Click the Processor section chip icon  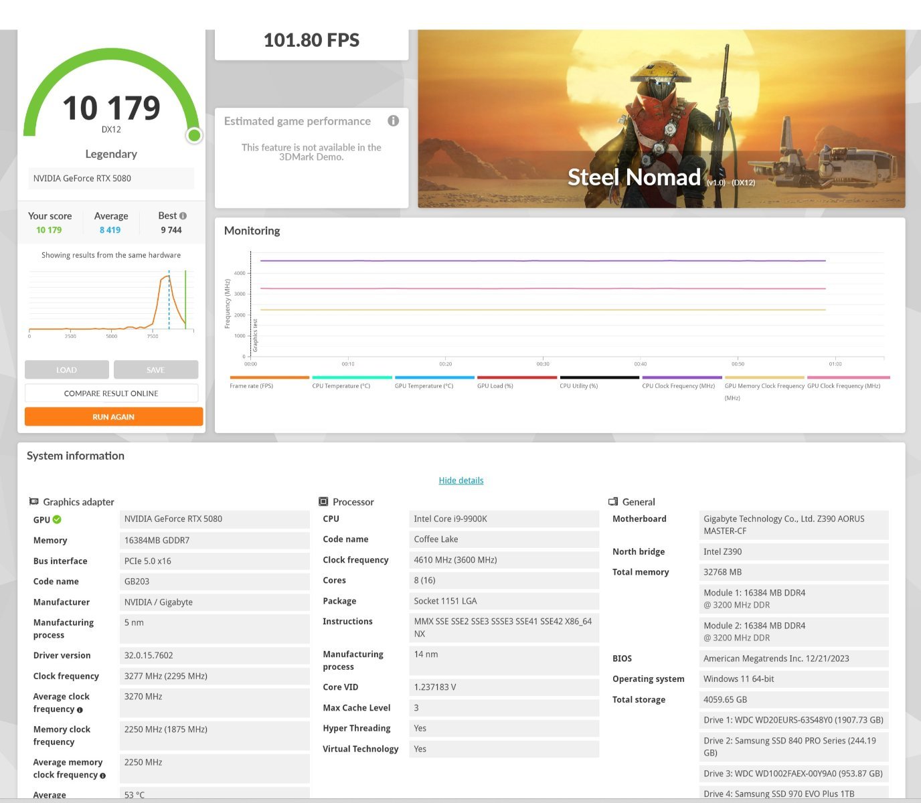point(323,501)
